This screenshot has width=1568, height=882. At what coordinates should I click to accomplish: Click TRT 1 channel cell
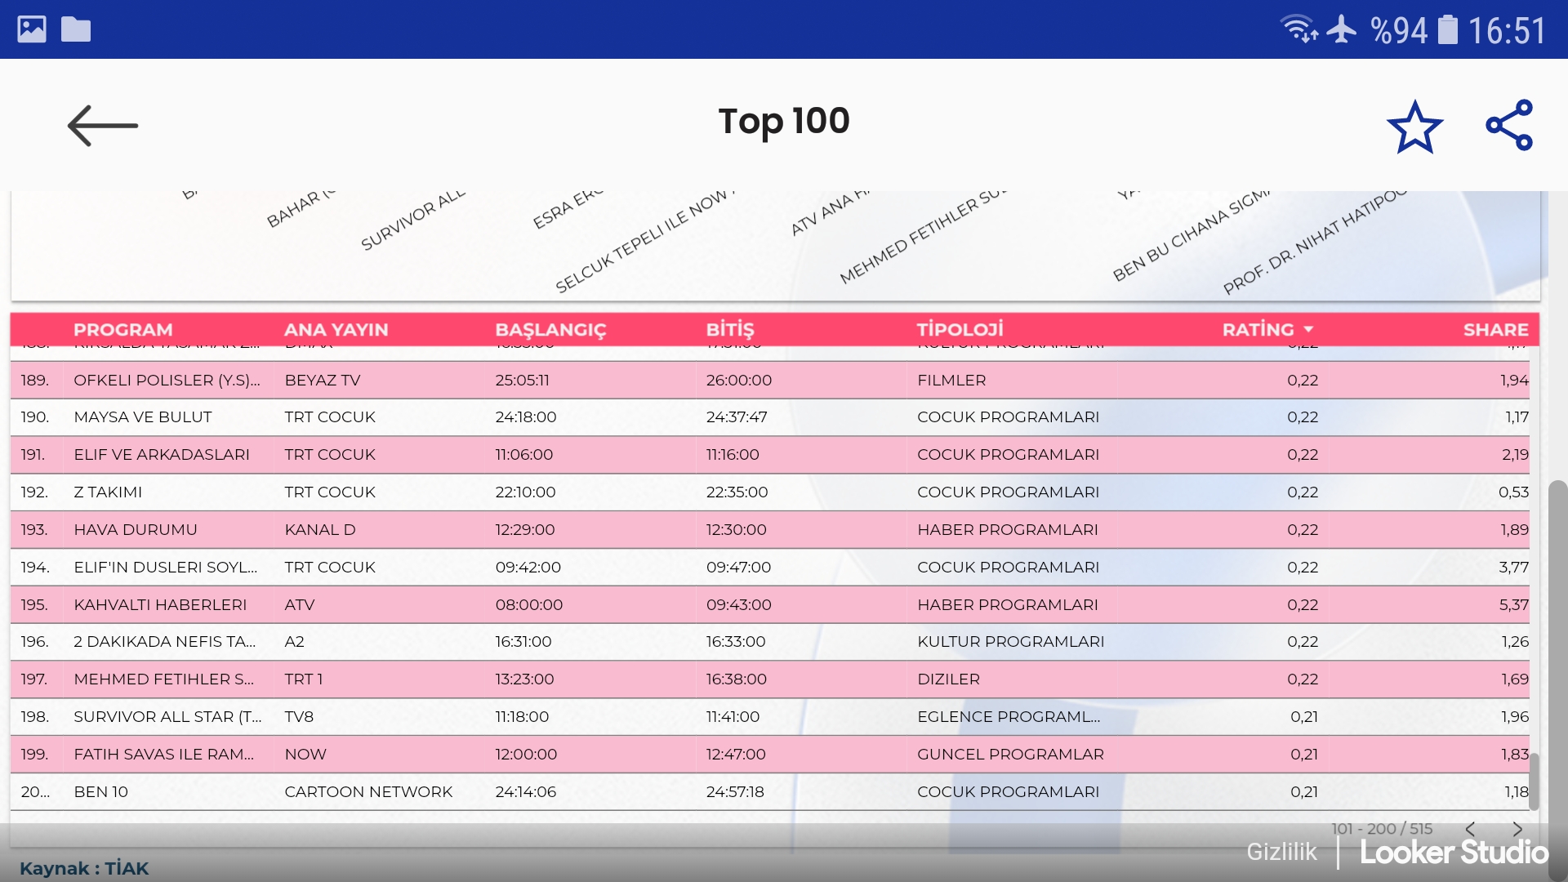tap(304, 679)
